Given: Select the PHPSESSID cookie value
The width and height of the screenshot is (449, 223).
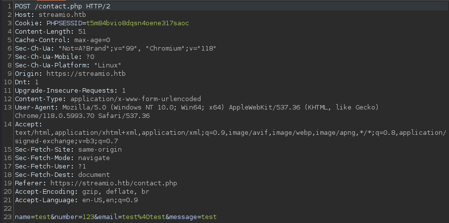Looking at the screenshot, I should point(138,23).
